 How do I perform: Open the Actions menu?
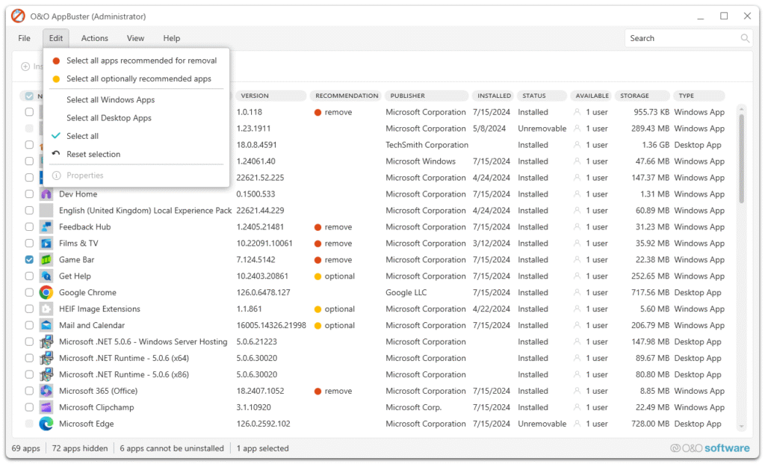[x=94, y=38]
